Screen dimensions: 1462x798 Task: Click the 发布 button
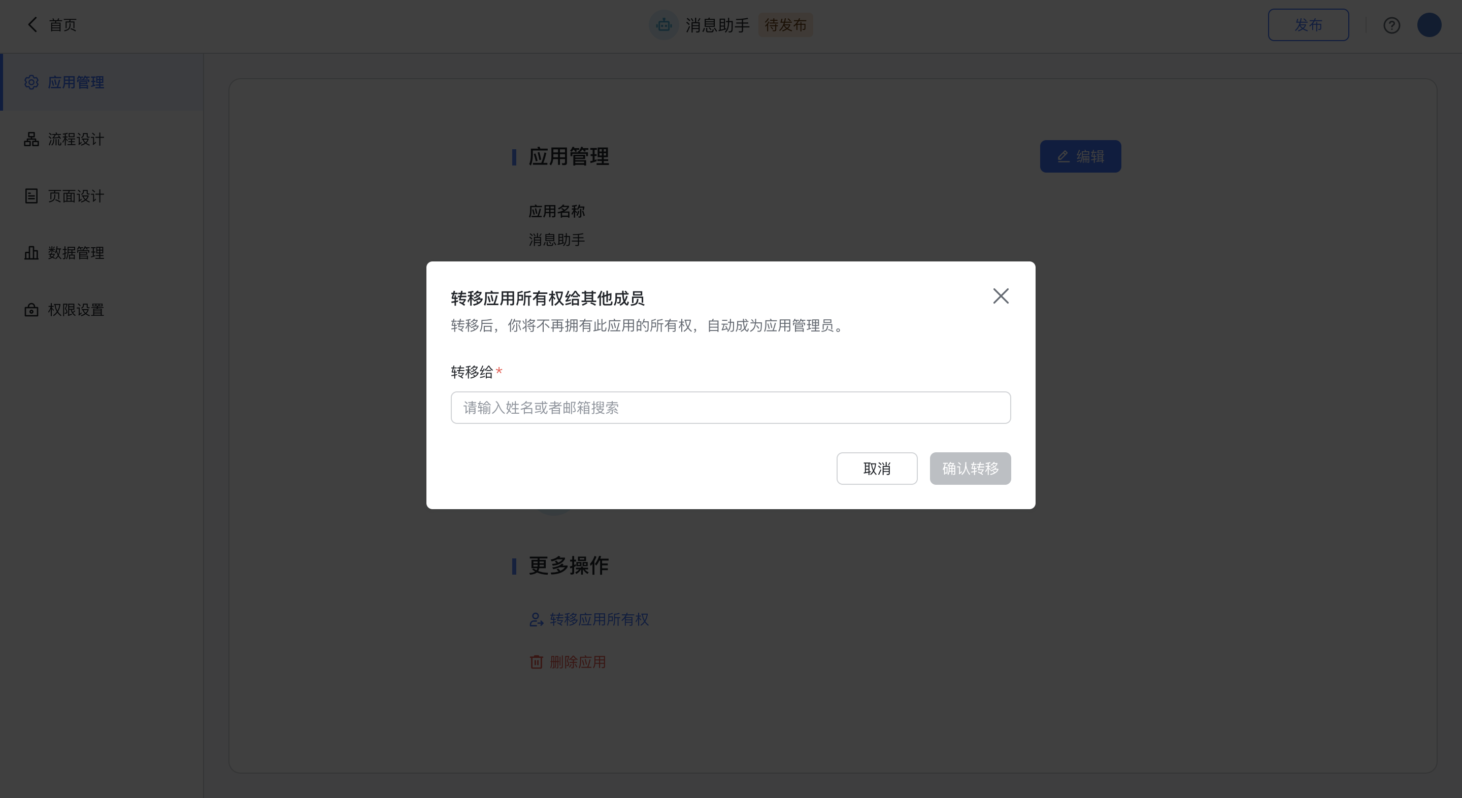click(x=1308, y=25)
